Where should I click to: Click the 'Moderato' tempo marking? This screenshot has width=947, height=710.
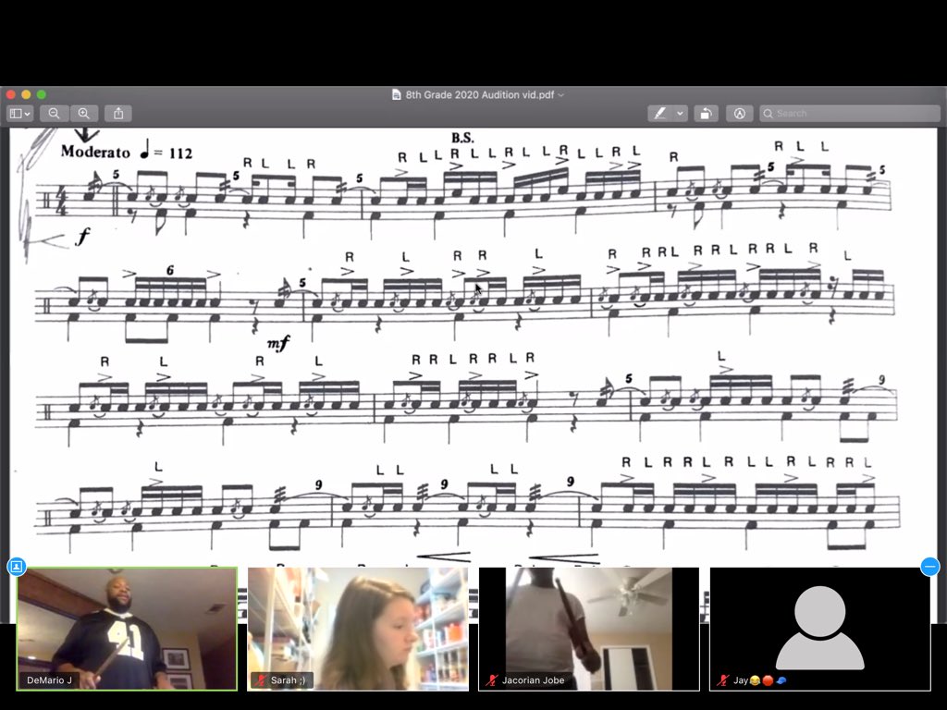95,152
